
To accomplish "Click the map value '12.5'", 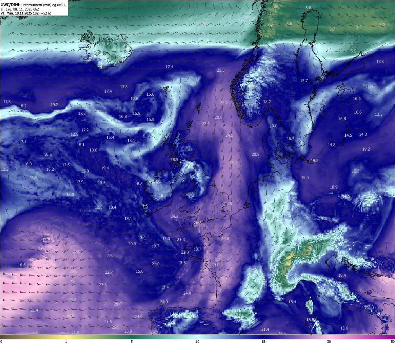I will click(x=98, y=207).
